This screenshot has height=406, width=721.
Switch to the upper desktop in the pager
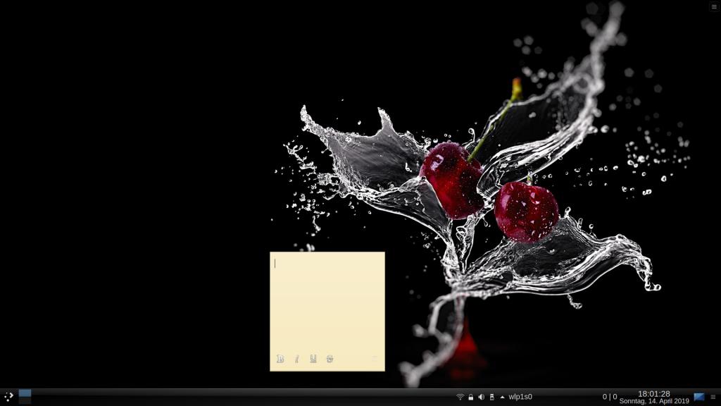point(25,393)
